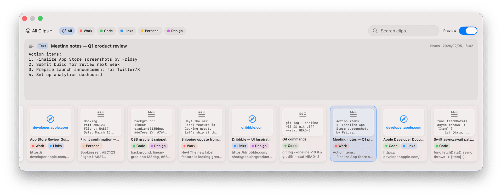Screen dimensions: 502x196
Task: Click the Notes source label in preview
Action: pos(435,46)
